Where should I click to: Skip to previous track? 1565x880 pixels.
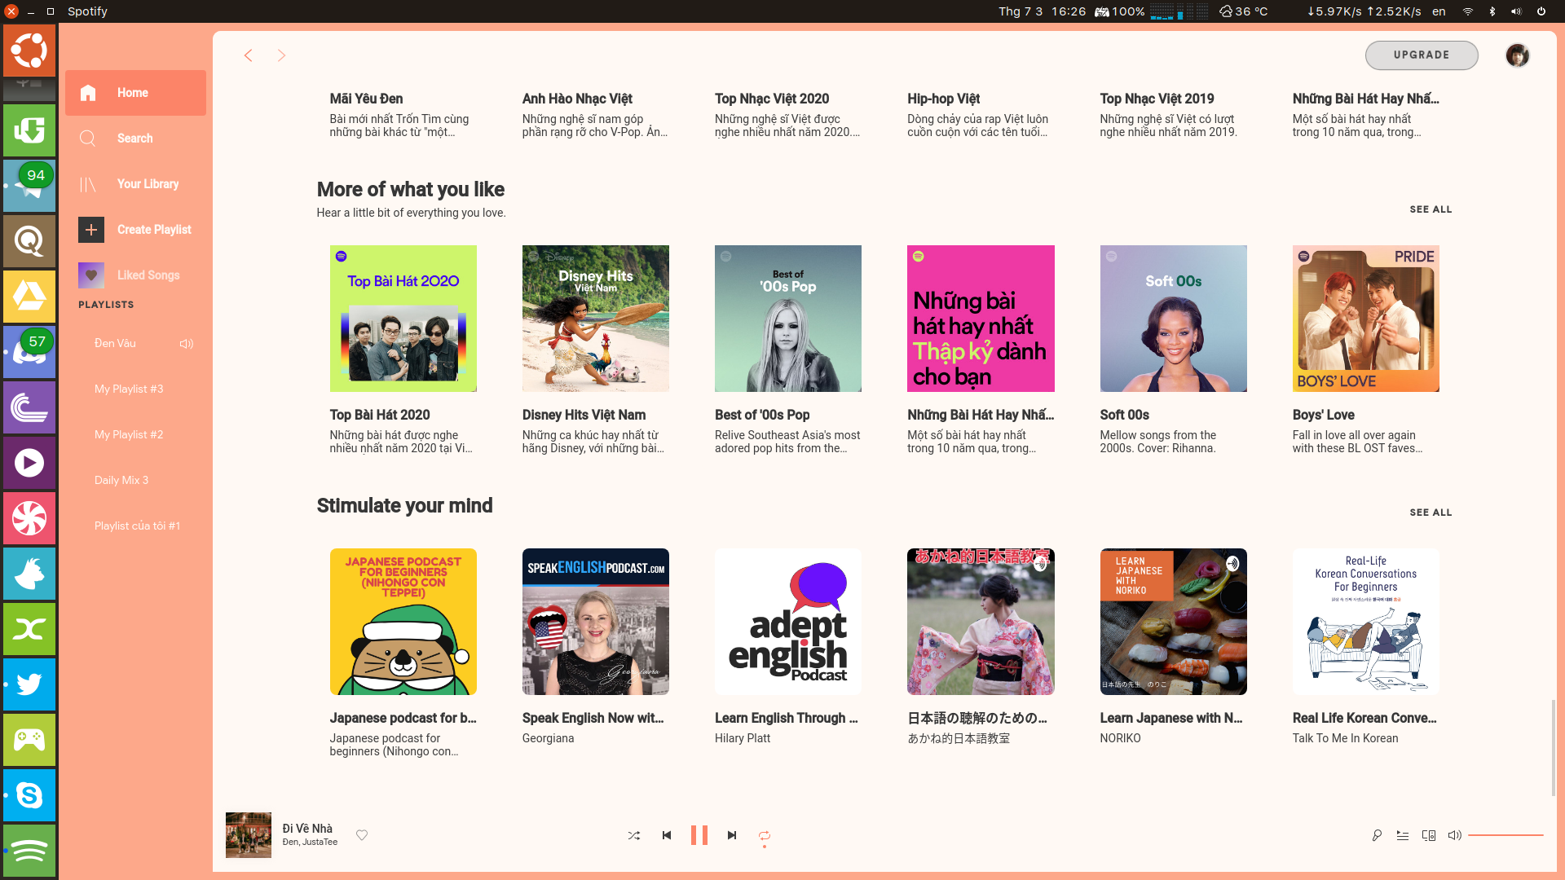tap(667, 835)
